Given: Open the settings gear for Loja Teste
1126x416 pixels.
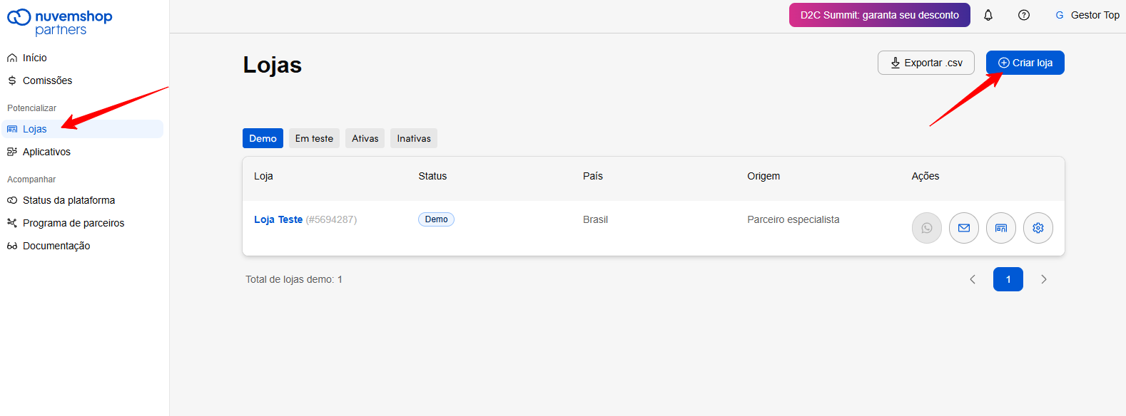Looking at the screenshot, I should tap(1038, 228).
